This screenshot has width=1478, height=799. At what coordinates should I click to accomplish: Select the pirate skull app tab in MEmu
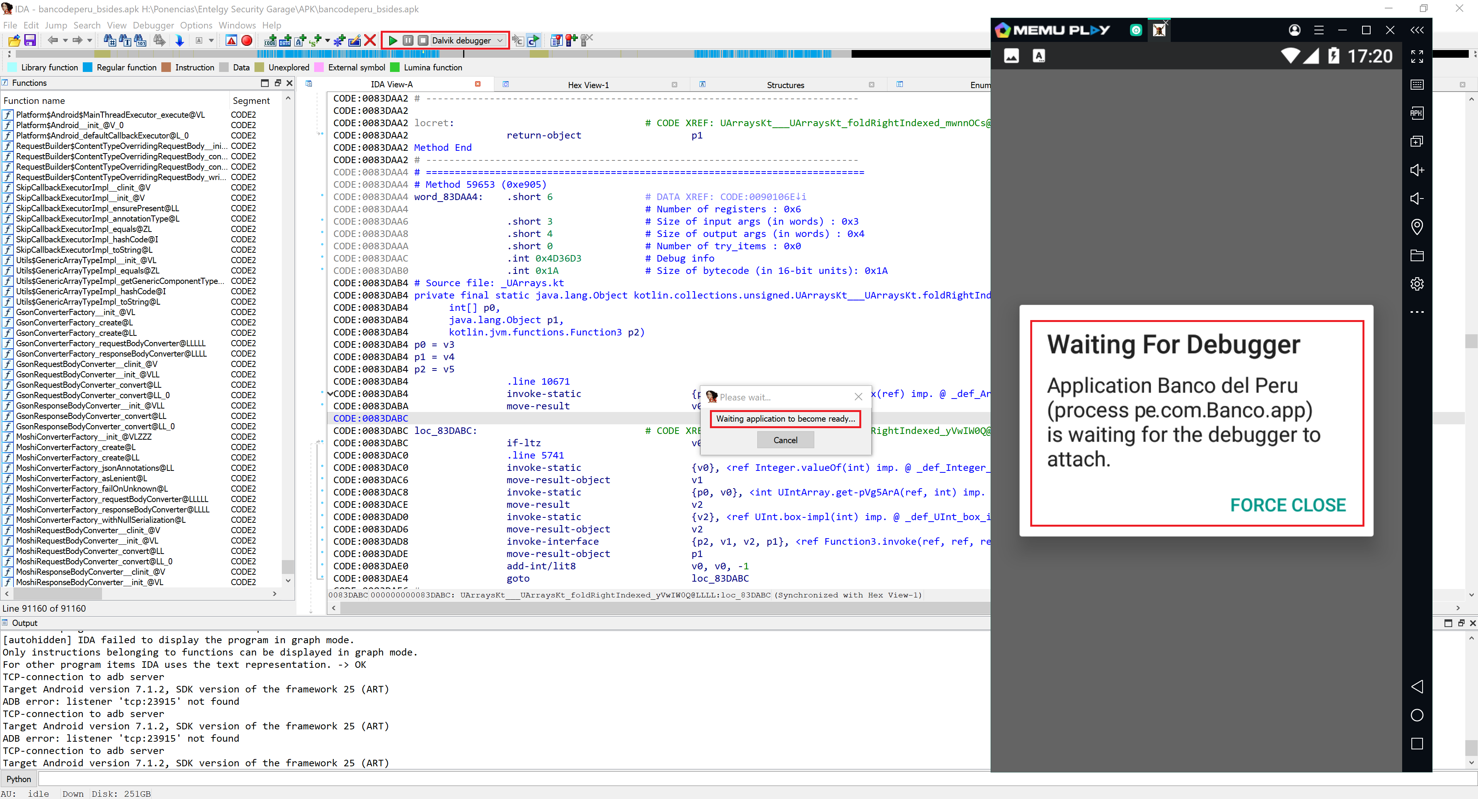1159,30
